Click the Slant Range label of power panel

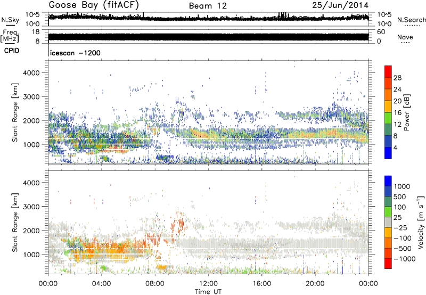click(x=15, y=112)
